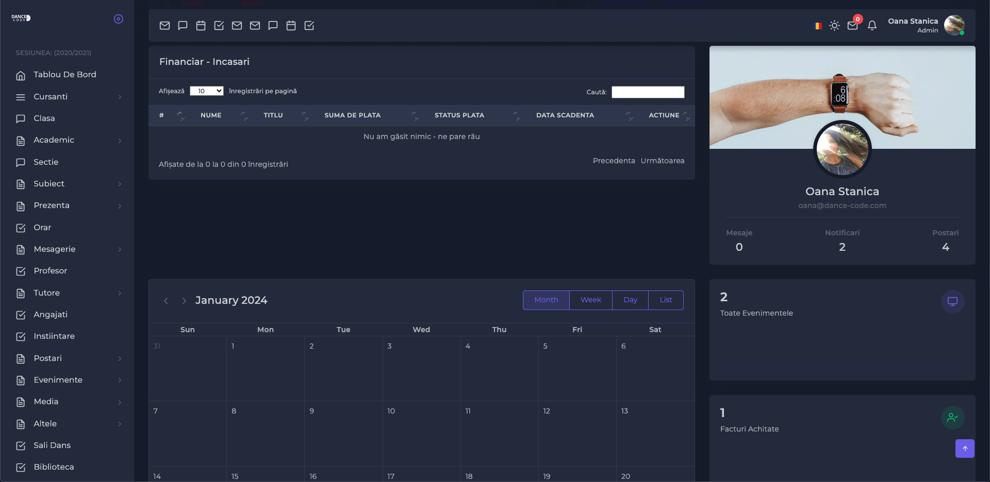Click the first calendar icon in top toolbar
This screenshot has width=990, height=482.
point(201,25)
